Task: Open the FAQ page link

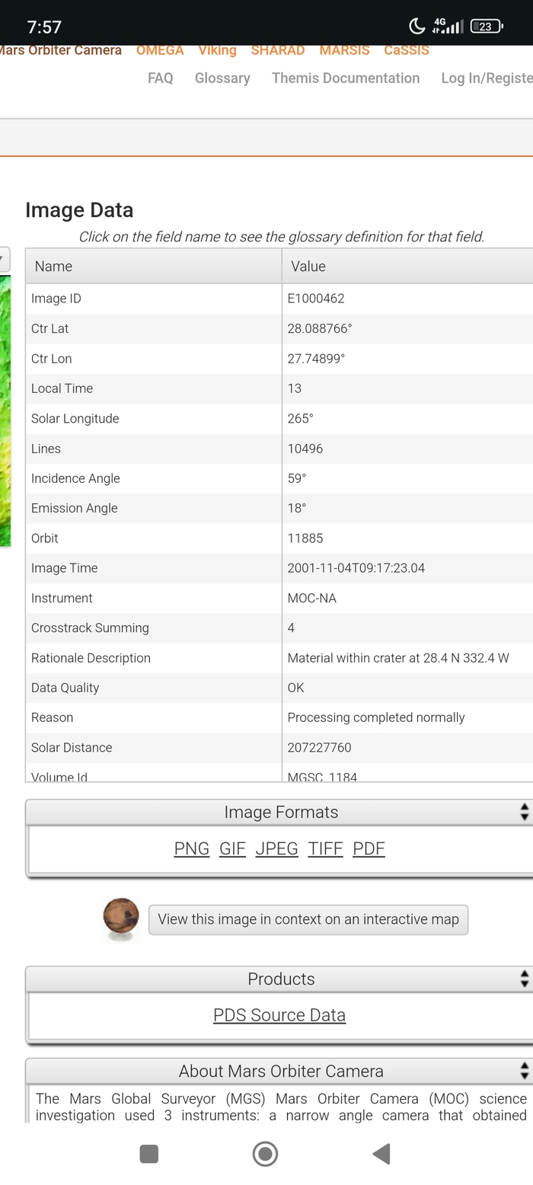Action: tap(161, 78)
